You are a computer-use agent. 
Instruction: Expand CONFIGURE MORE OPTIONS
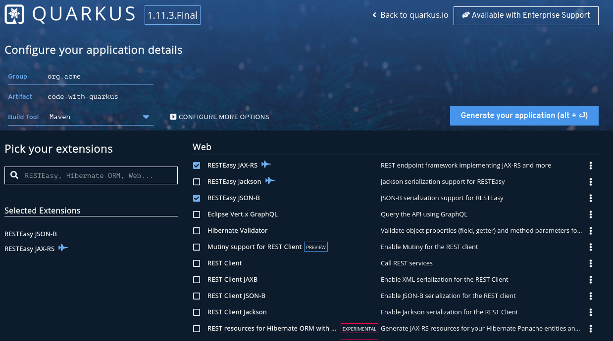coord(220,117)
